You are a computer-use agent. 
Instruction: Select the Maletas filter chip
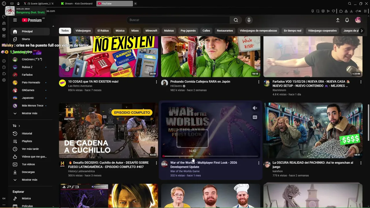(x=169, y=31)
